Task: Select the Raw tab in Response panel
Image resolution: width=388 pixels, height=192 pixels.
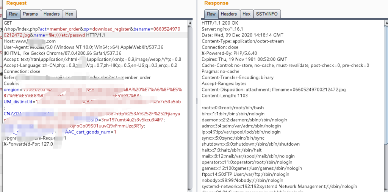Action: pos(211,14)
